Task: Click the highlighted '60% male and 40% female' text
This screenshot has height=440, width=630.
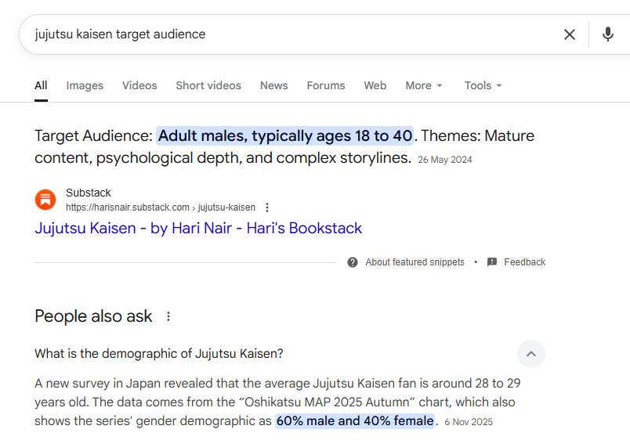Action: pyautogui.click(x=355, y=420)
